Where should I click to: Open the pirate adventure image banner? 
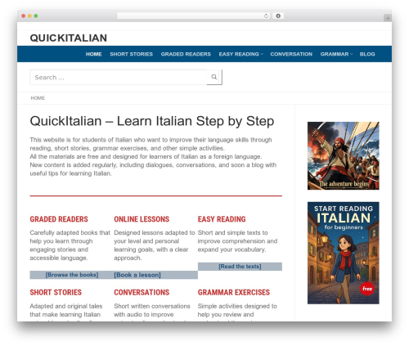[344, 155]
